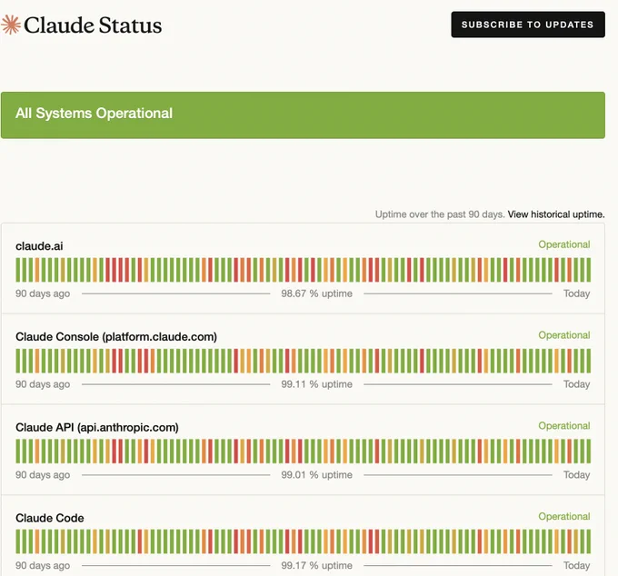This screenshot has width=618, height=576.
Task: Click the last day bar in Claude API timeline
Action: tap(589, 452)
